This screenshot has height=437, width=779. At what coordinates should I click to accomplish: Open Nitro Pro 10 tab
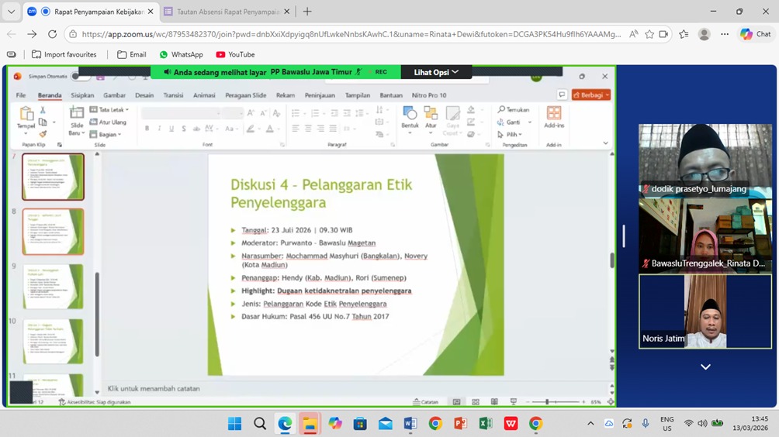pos(429,95)
